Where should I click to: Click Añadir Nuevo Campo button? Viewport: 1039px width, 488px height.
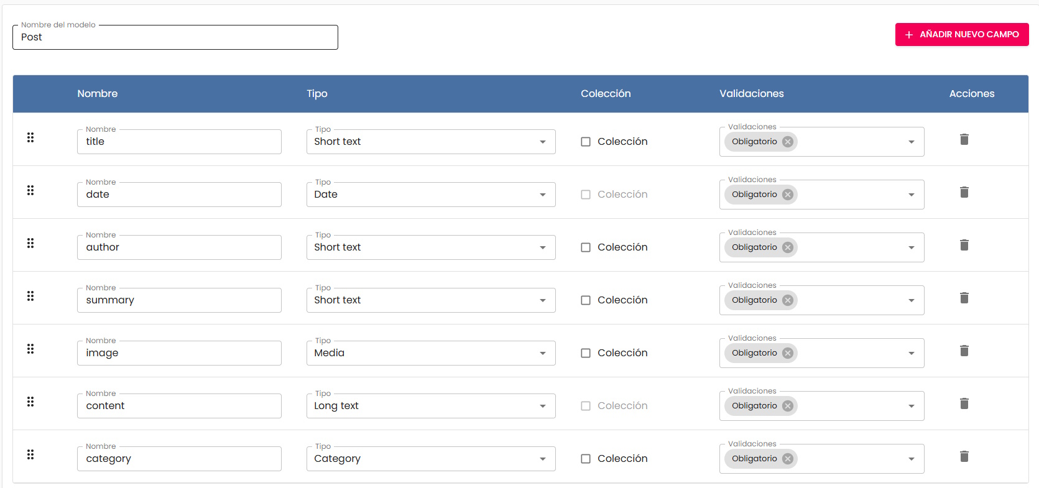point(961,35)
